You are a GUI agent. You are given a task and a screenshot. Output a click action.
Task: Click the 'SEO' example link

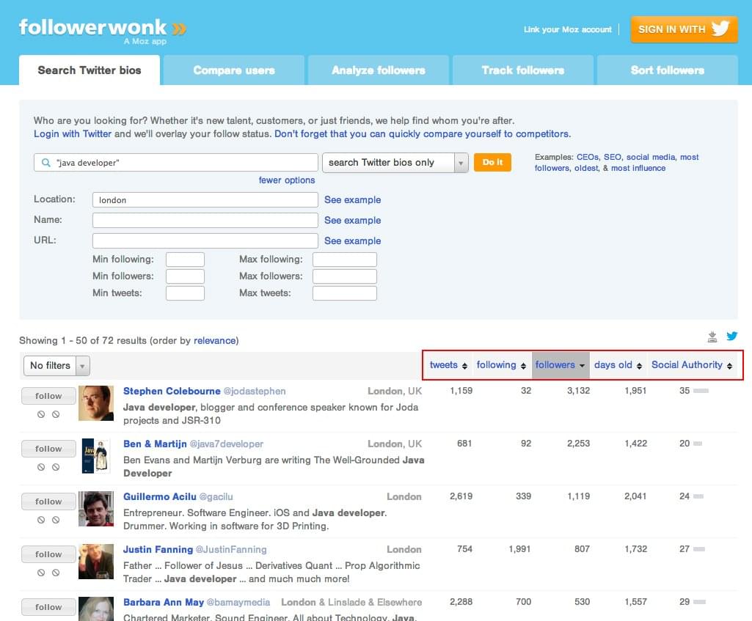[x=613, y=157]
